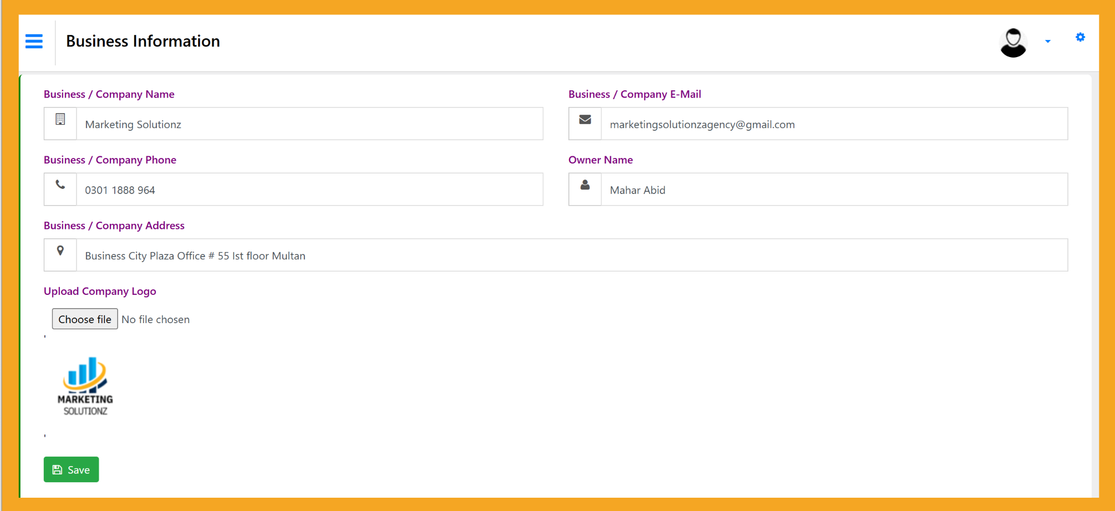Click the map pin icon beside address
Image resolution: width=1115 pixels, height=511 pixels.
(60, 251)
